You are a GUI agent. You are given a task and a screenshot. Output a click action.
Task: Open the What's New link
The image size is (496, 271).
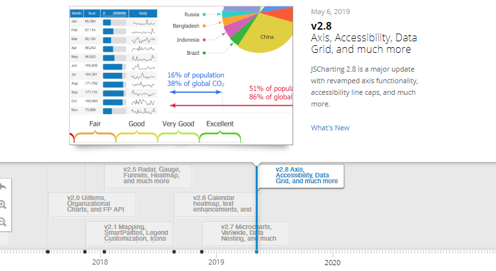pyautogui.click(x=330, y=128)
